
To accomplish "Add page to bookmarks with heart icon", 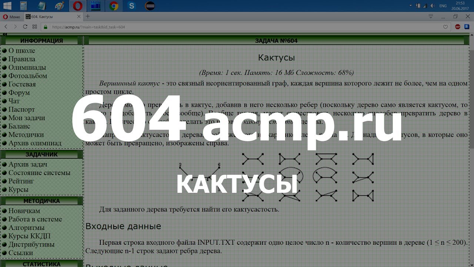I will click(445, 27).
